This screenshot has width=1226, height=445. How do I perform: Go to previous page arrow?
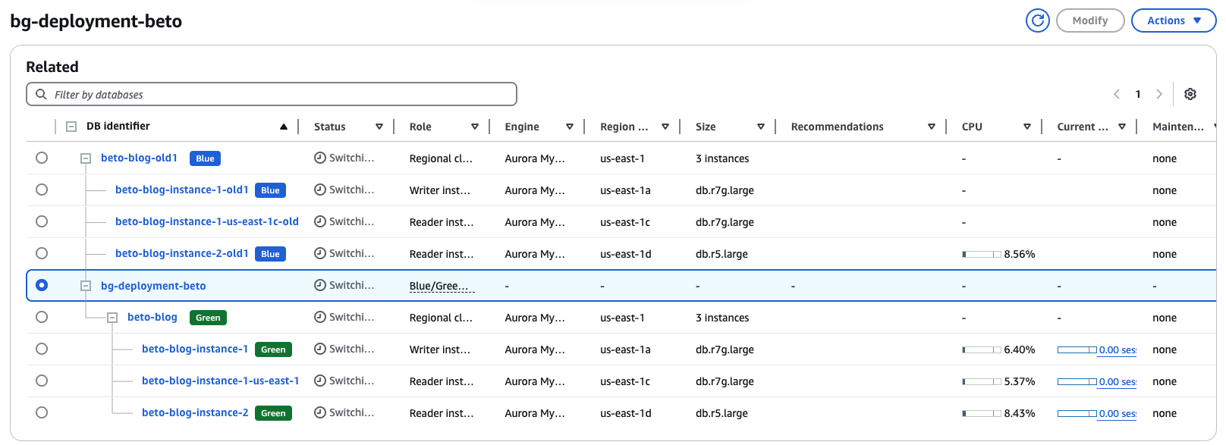click(1116, 94)
